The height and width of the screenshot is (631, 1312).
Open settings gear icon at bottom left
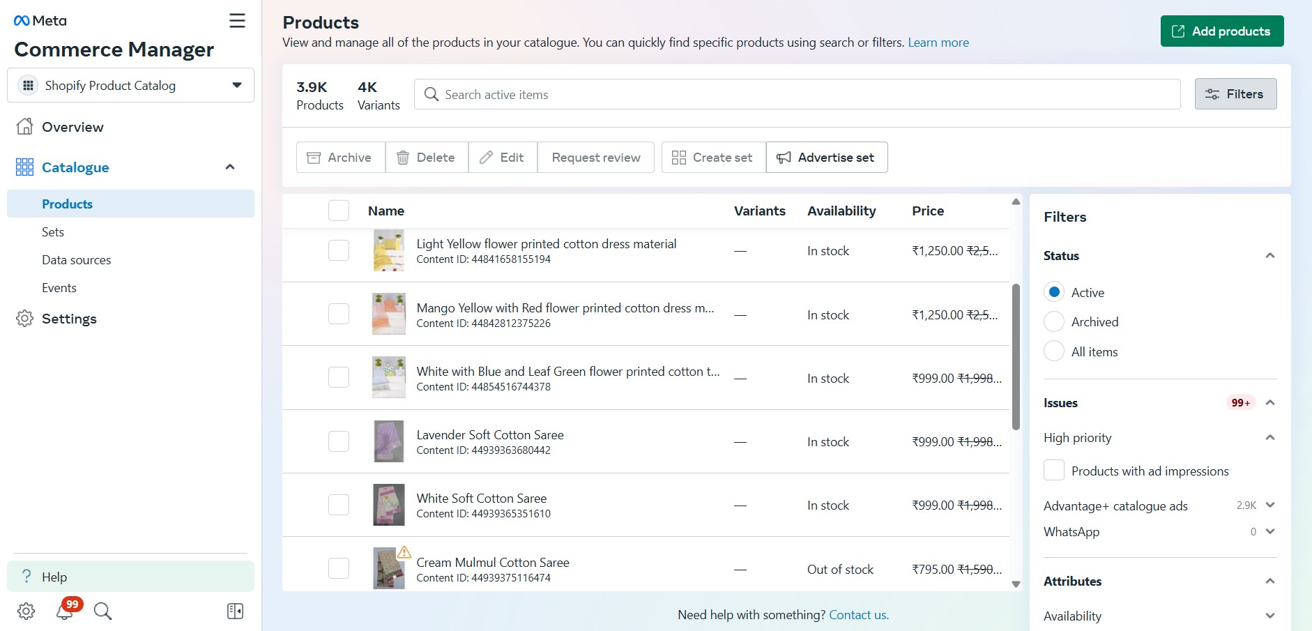26,611
